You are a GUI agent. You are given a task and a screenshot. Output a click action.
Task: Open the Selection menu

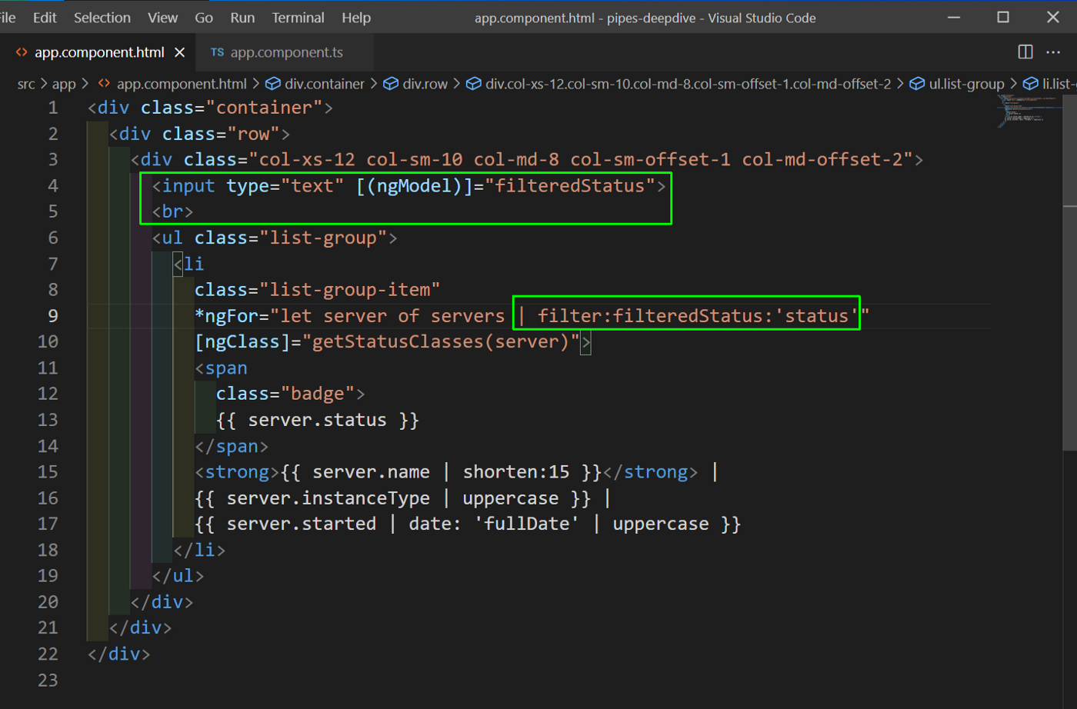[x=102, y=18]
